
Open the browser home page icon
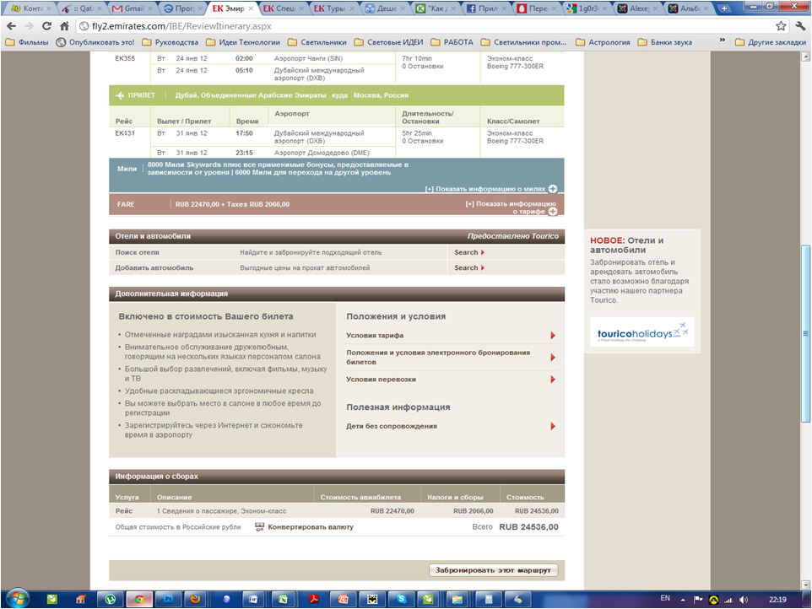coord(64,26)
